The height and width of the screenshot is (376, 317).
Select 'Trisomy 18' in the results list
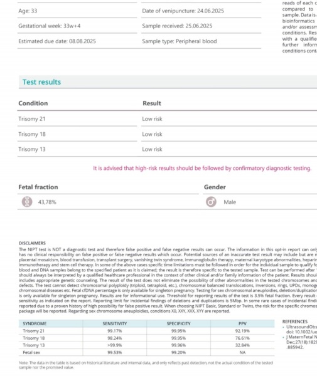click(x=32, y=134)
